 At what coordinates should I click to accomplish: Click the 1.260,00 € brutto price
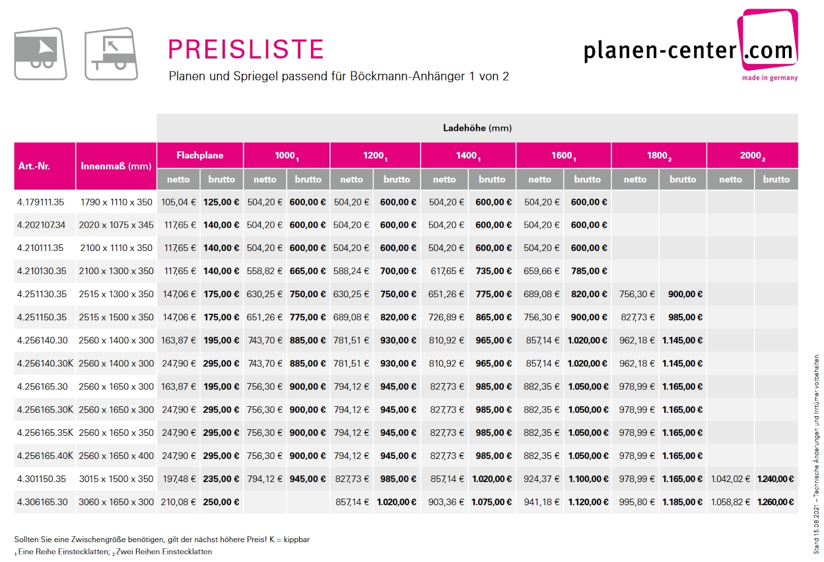click(776, 502)
